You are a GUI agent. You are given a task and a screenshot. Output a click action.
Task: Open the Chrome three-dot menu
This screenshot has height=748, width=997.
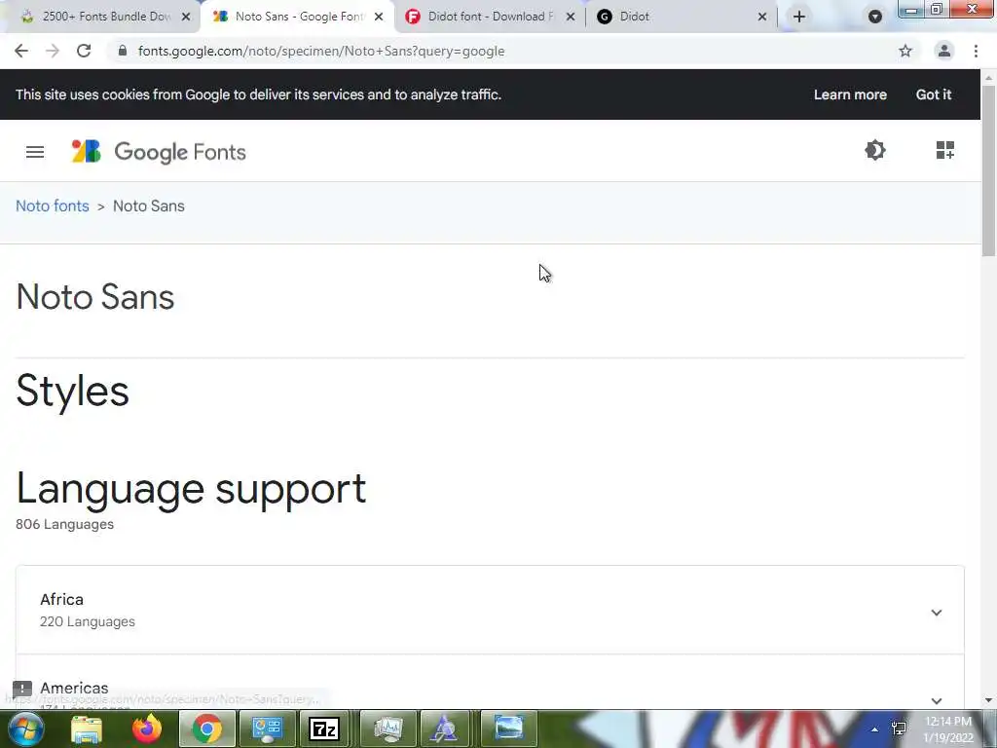coord(976,51)
